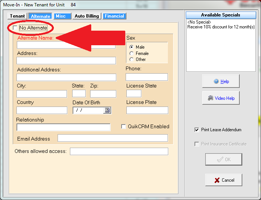Focus the Phone input field
This screenshot has width=261, height=200.
point(147,77)
